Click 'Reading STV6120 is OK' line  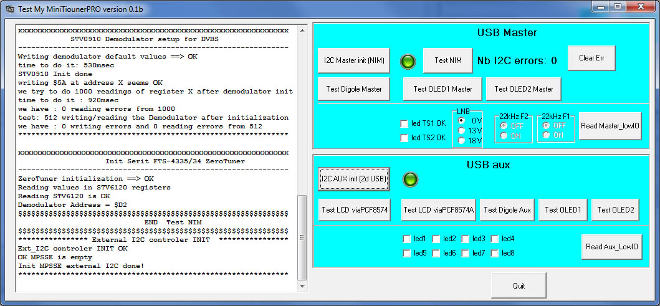tap(64, 196)
